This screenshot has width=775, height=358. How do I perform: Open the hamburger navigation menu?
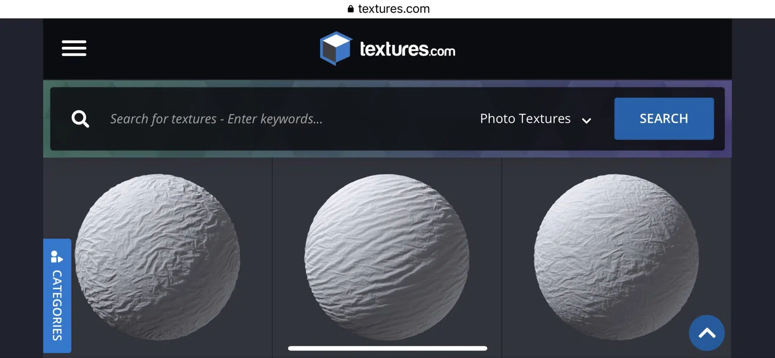[74, 48]
